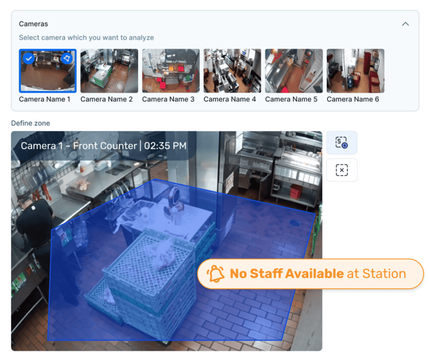
Task: Select the Camera Name 2 thumbnail
Action: pos(109,71)
